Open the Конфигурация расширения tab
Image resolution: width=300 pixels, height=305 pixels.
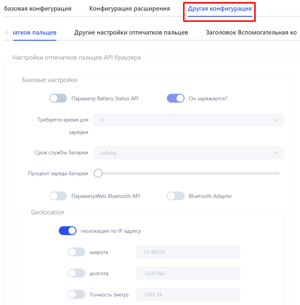tap(129, 9)
